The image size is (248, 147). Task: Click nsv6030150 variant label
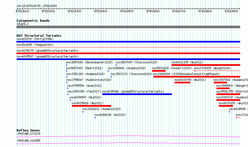click(x=233, y=103)
